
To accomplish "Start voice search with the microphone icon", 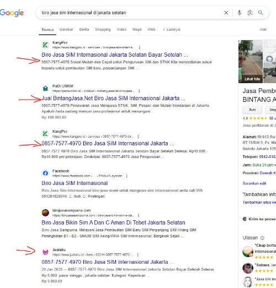I will (x=240, y=13).
